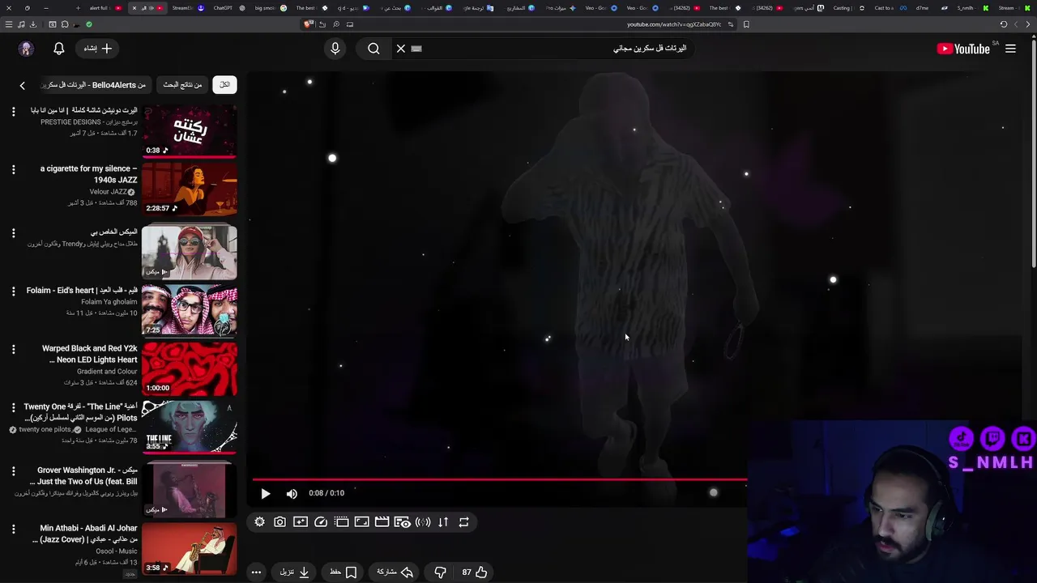Like the video with 87 likes
1037x583 pixels.
[475, 572]
